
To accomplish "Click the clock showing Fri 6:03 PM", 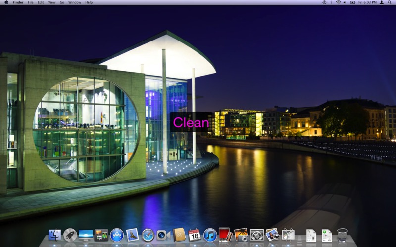I will click(368, 2).
